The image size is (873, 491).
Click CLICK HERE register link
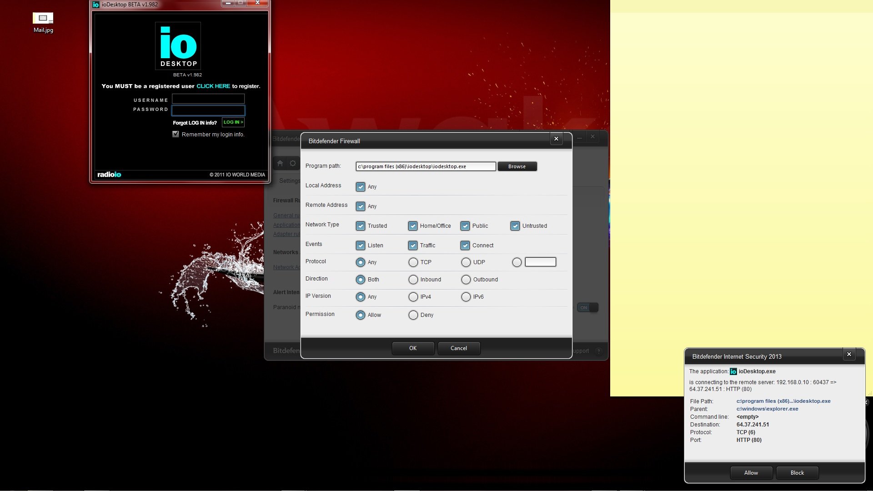(213, 86)
